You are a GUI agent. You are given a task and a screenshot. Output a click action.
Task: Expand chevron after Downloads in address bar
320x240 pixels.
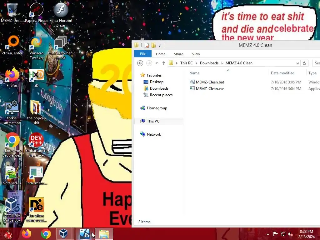pos(222,63)
